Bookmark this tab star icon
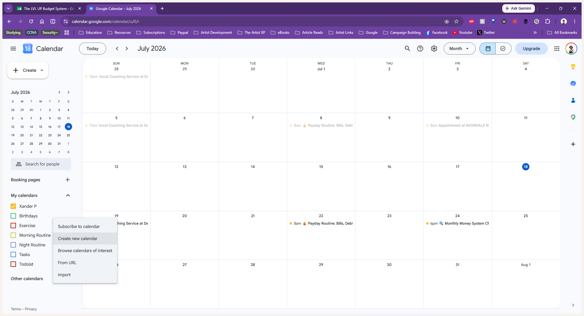Image resolution: width=584 pixels, height=316 pixels. [456, 21]
